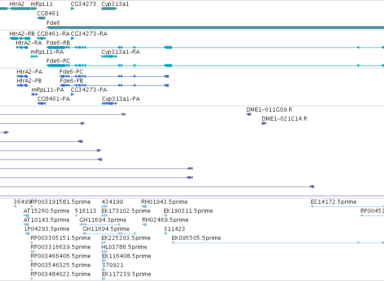Viewport: 384px width, 281px height.
Task: Select the EK116408.5prime label
Action: point(126,256)
